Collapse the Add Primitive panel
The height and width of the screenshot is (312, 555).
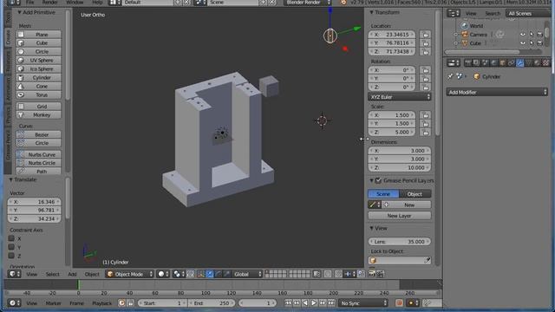(x=19, y=12)
